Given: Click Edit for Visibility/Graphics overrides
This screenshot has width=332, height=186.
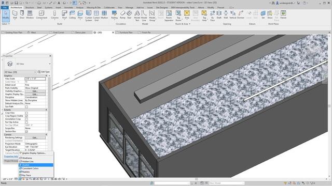Looking at the screenshot, I should 35,91.
